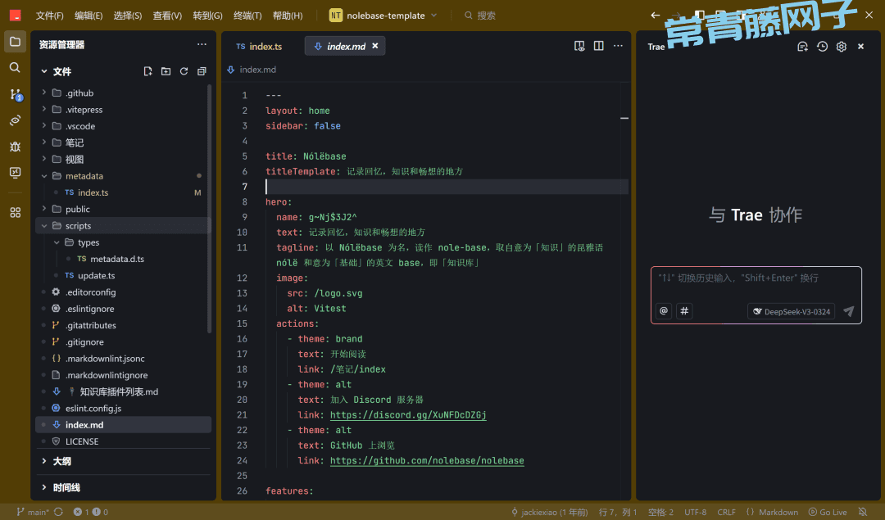885x520 pixels.
Task: Change the CRLF line ending in the status bar
Action: pyautogui.click(x=726, y=512)
